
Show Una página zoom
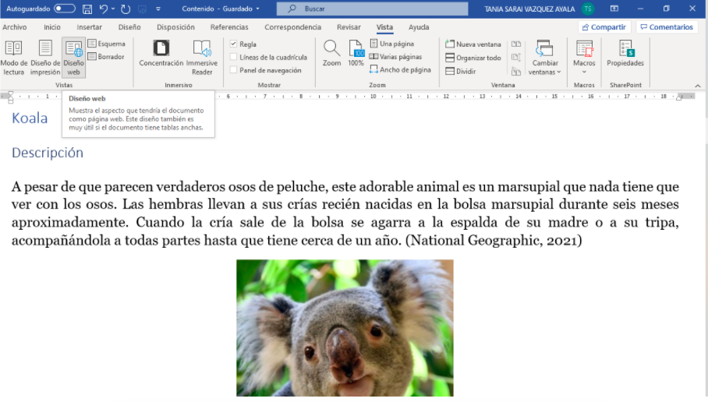pyautogui.click(x=392, y=44)
